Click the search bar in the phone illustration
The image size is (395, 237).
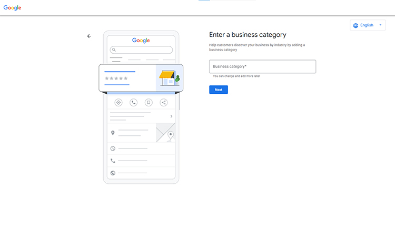pyautogui.click(x=141, y=50)
